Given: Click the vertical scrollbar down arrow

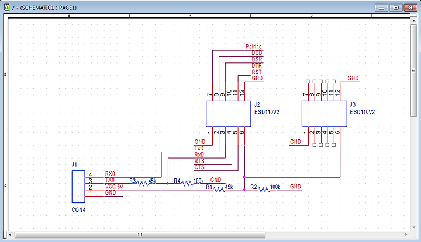Looking at the screenshot, I should [414, 227].
